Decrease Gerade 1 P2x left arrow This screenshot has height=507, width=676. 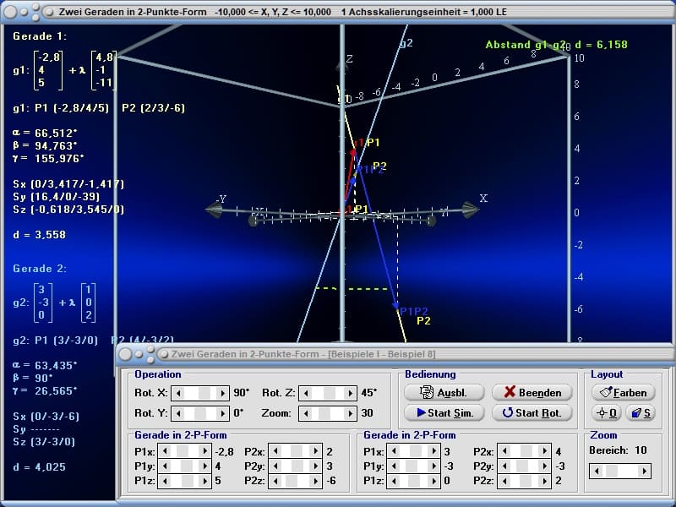pyautogui.click(x=275, y=451)
